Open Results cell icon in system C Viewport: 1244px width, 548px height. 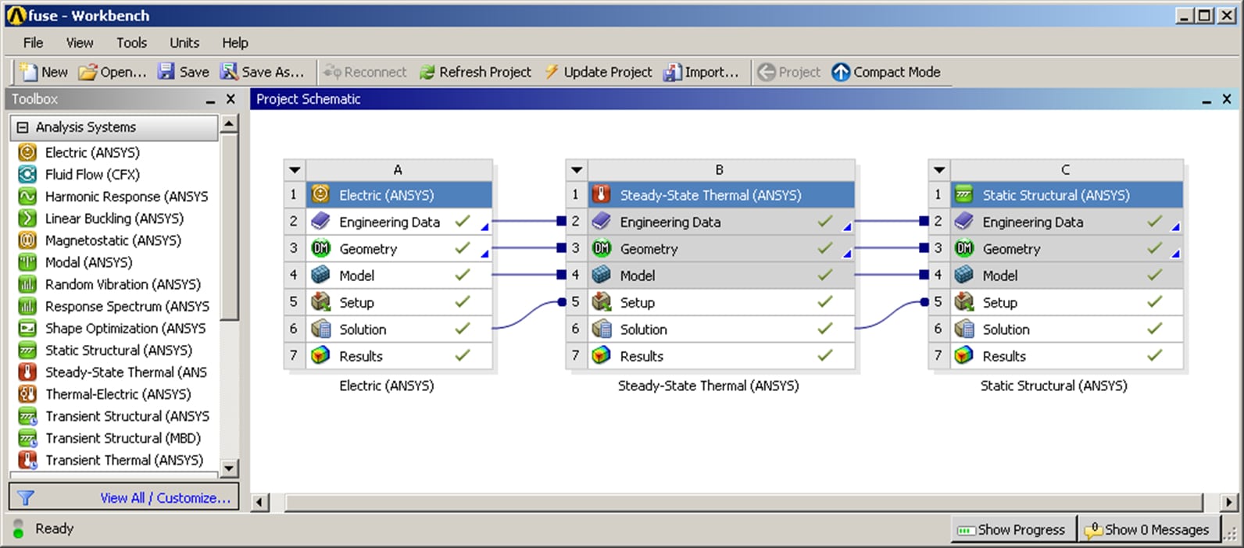tap(964, 355)
